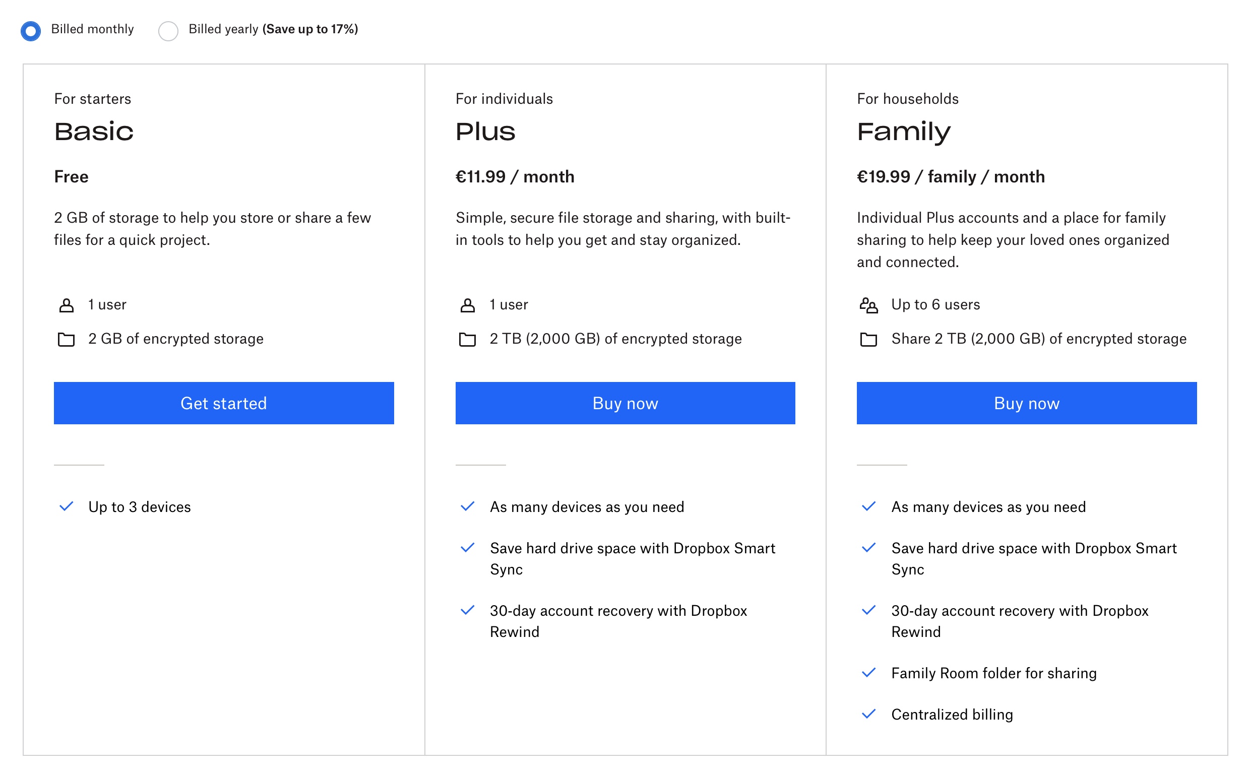Click the multi-user icon next to Up to 6 users
Image resolution: width=1250 pixels, height=773 pixels.
[x=868, y=305]
